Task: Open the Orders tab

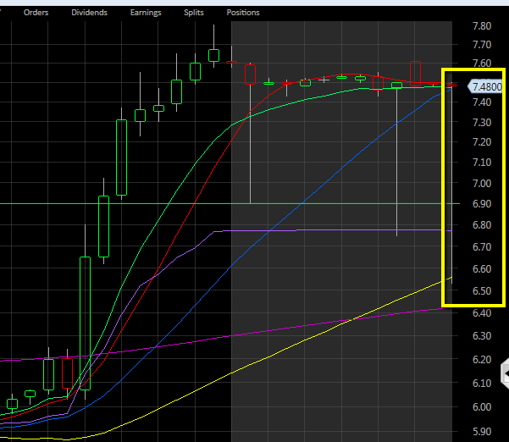Action: tap(35, 13)
